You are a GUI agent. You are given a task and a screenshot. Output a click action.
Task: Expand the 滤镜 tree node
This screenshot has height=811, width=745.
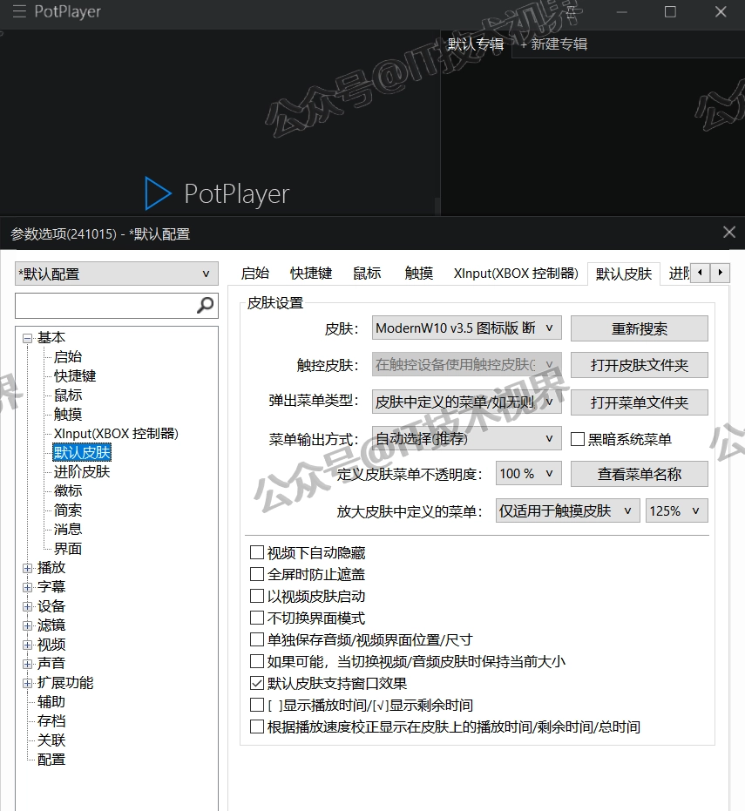[x=27, y=625]
